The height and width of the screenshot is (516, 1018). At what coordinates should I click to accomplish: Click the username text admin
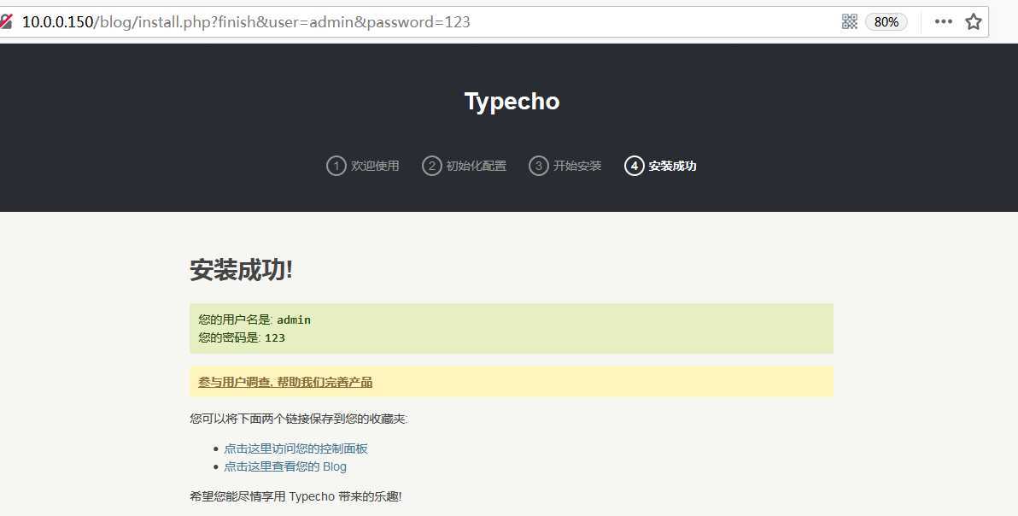click(x=294, y=320)
